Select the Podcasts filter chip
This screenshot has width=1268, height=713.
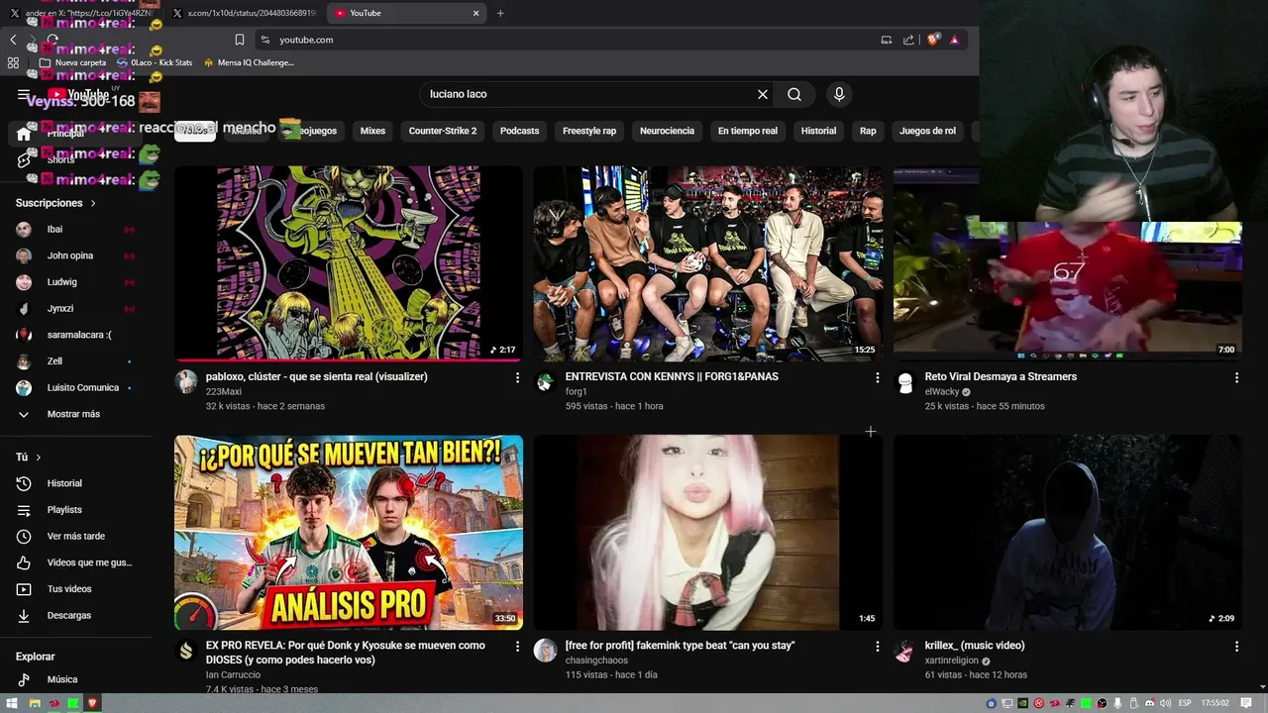tap(519, 131)
